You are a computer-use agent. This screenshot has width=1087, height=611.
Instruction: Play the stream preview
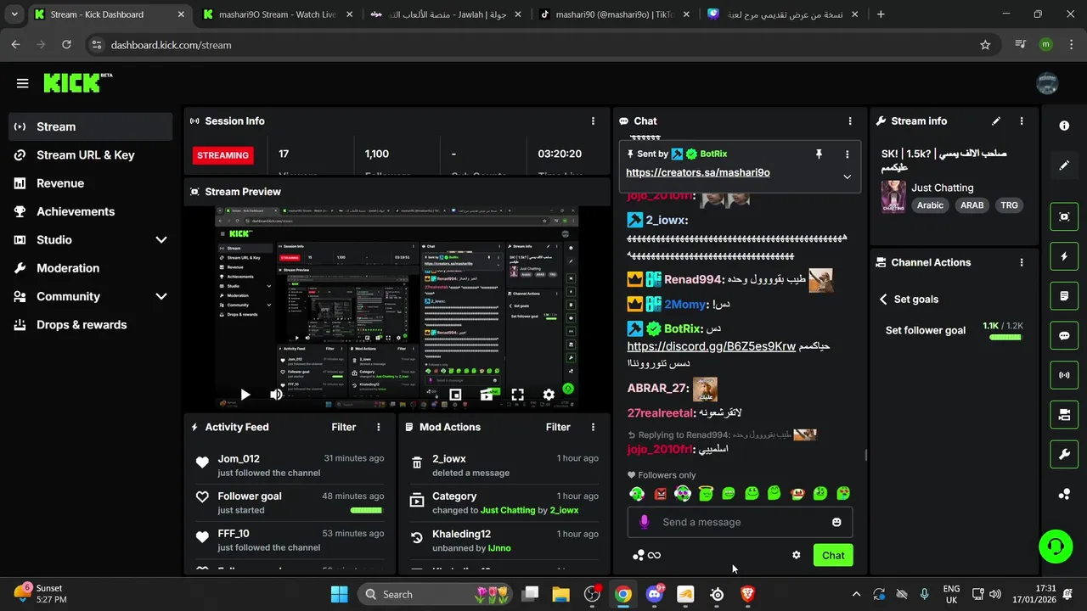coord(245,395)
